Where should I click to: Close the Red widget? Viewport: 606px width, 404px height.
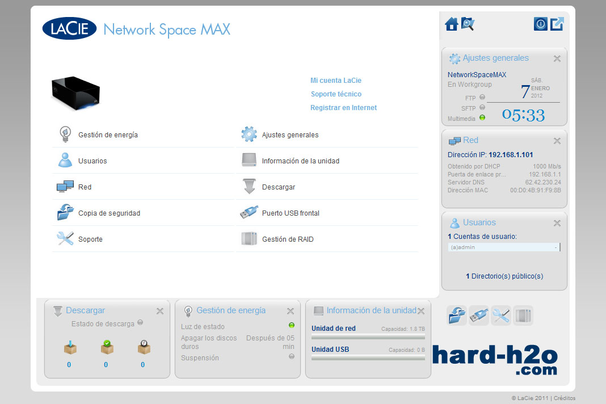coord(557,141)
